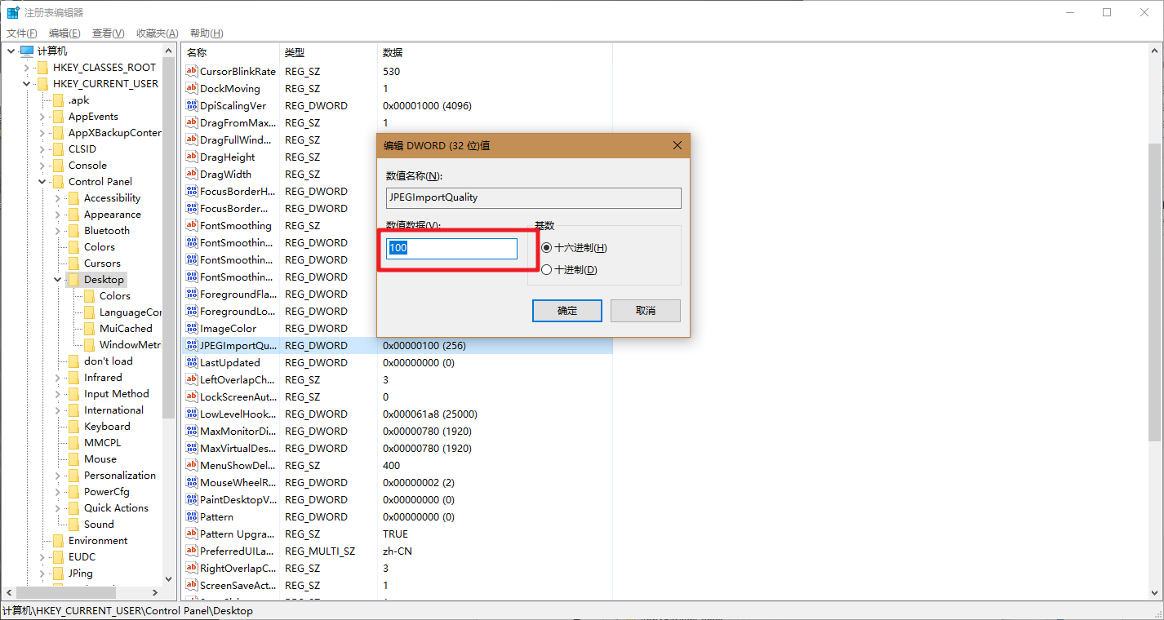Click the folder icon for Personalization key
The width and height of the screenshot is (1164, 620).
73,476
